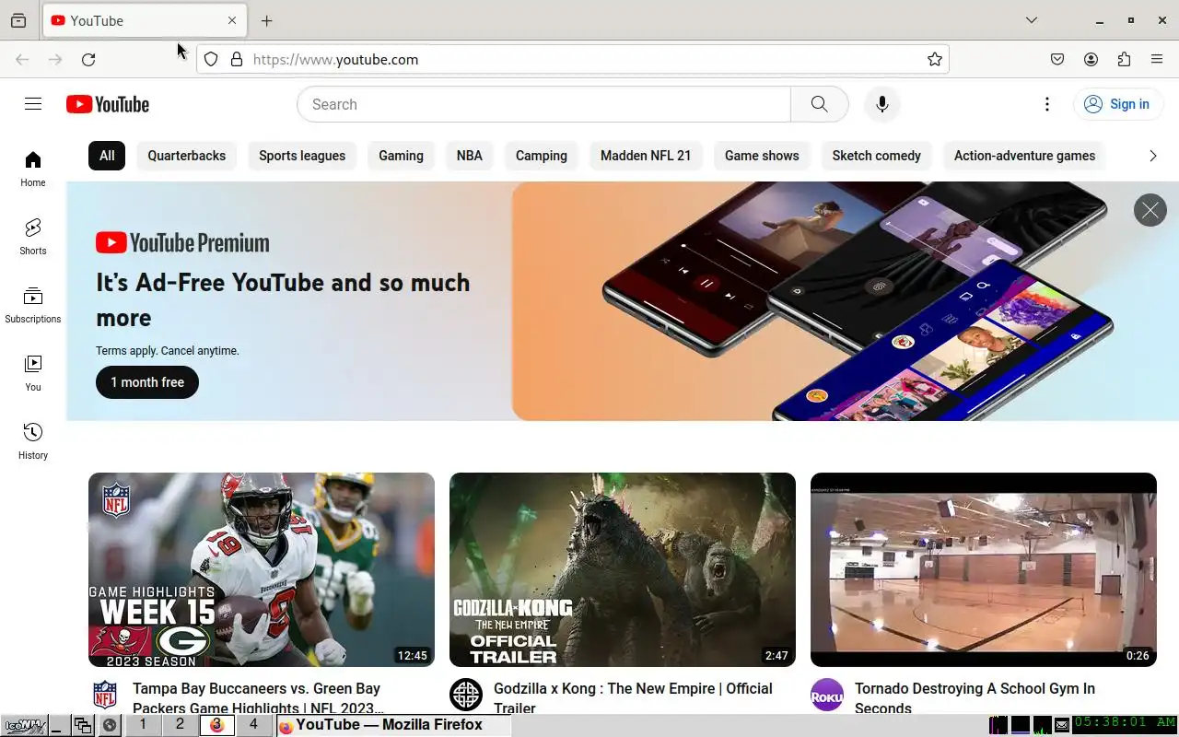Show more filter chips with right arrow
Viewport: 1179px width, 737px height.
point(1152,156)
